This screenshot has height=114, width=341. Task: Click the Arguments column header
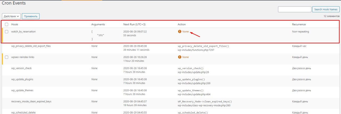coord(98,24)
